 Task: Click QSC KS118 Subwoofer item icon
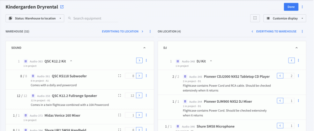pos(33,76)
